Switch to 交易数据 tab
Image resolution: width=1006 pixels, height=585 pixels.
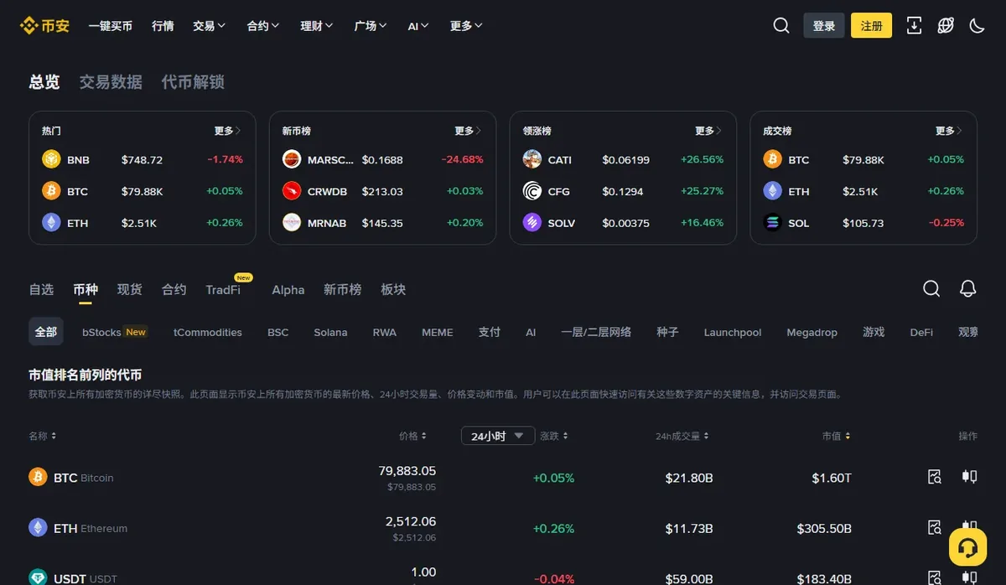click(111, 82)
